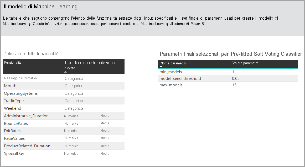This screenshot has width=305, height=167.
Task: Select the max_models parameter name
Action: 171,85
